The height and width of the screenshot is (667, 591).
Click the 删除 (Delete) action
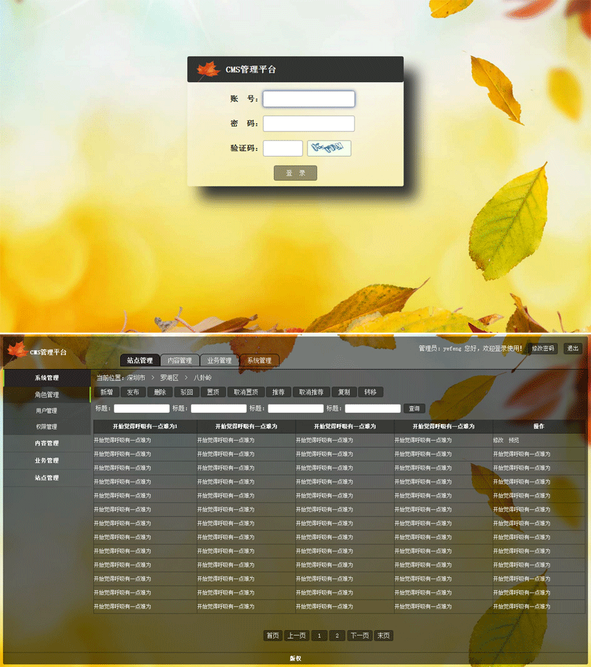159,392
